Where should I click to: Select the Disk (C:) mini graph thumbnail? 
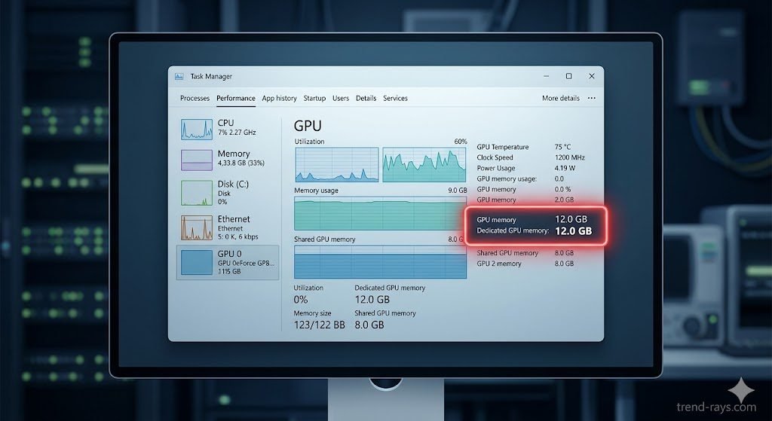(197, 193)
